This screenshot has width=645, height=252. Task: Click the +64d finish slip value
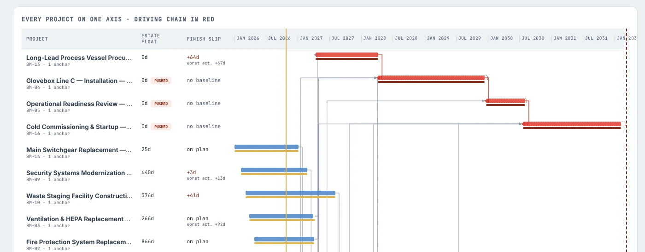point(193,57)
